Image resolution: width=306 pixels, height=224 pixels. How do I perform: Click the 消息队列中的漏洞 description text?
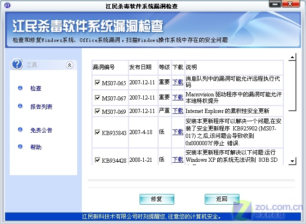(x=233, y=82)
